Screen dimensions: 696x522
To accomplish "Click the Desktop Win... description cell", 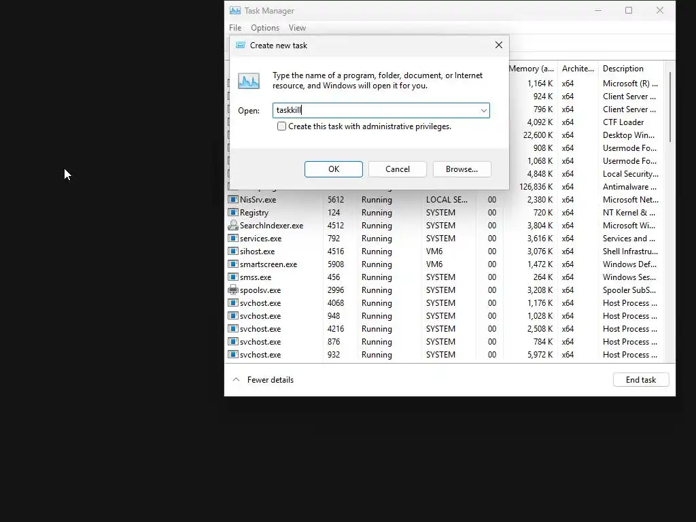I will coord(628,135).
